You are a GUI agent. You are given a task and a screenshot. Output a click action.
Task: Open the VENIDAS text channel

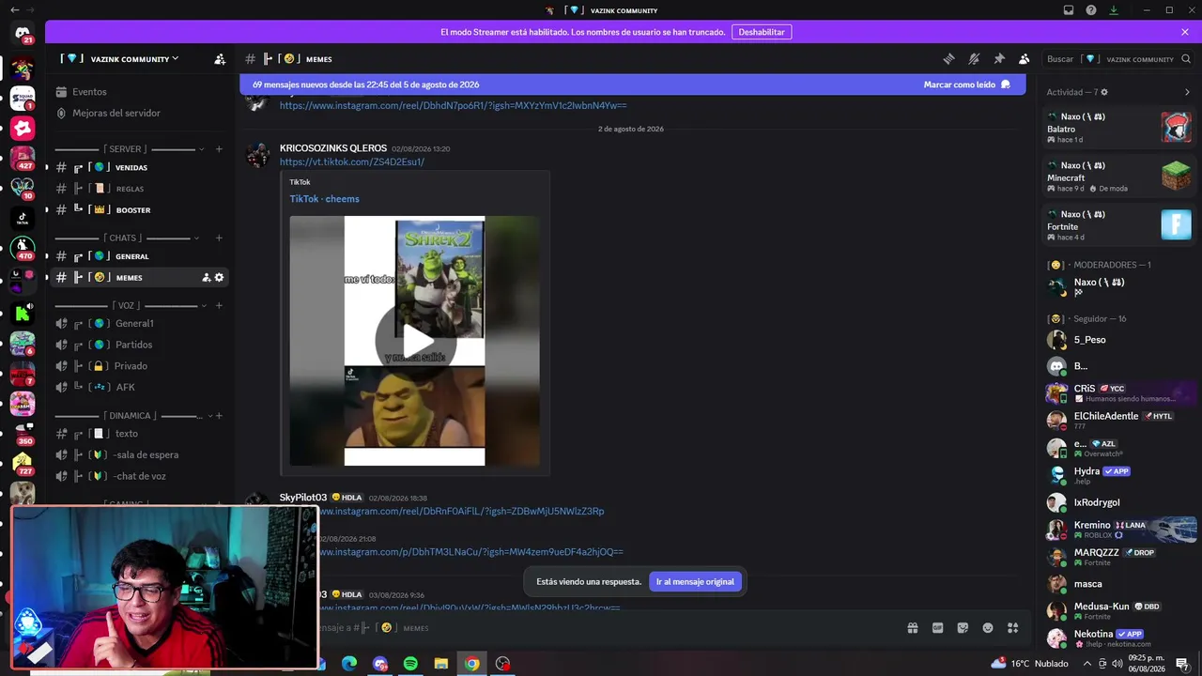140,168
